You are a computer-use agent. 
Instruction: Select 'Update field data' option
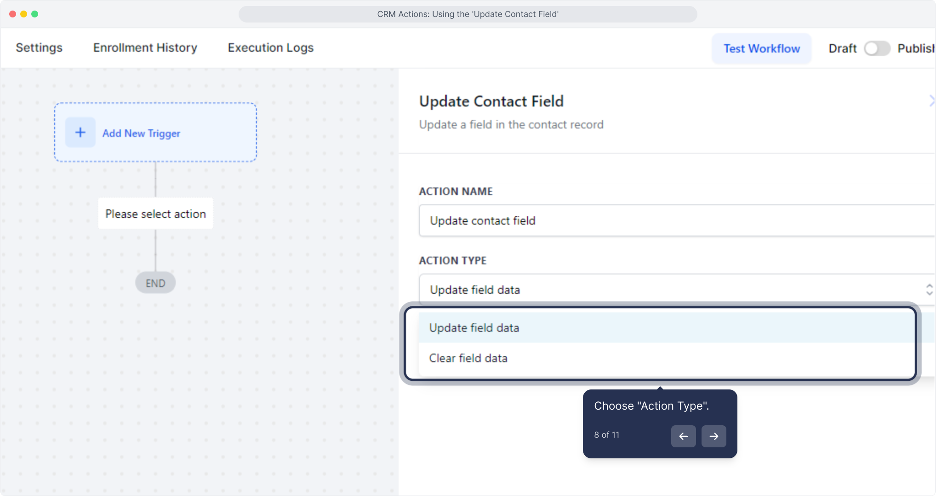(474, 328)
